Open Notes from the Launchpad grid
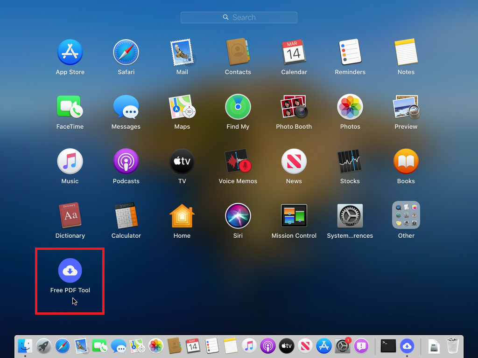The height and width of the screenshot is (358, 478). click(x=406, y=52)
